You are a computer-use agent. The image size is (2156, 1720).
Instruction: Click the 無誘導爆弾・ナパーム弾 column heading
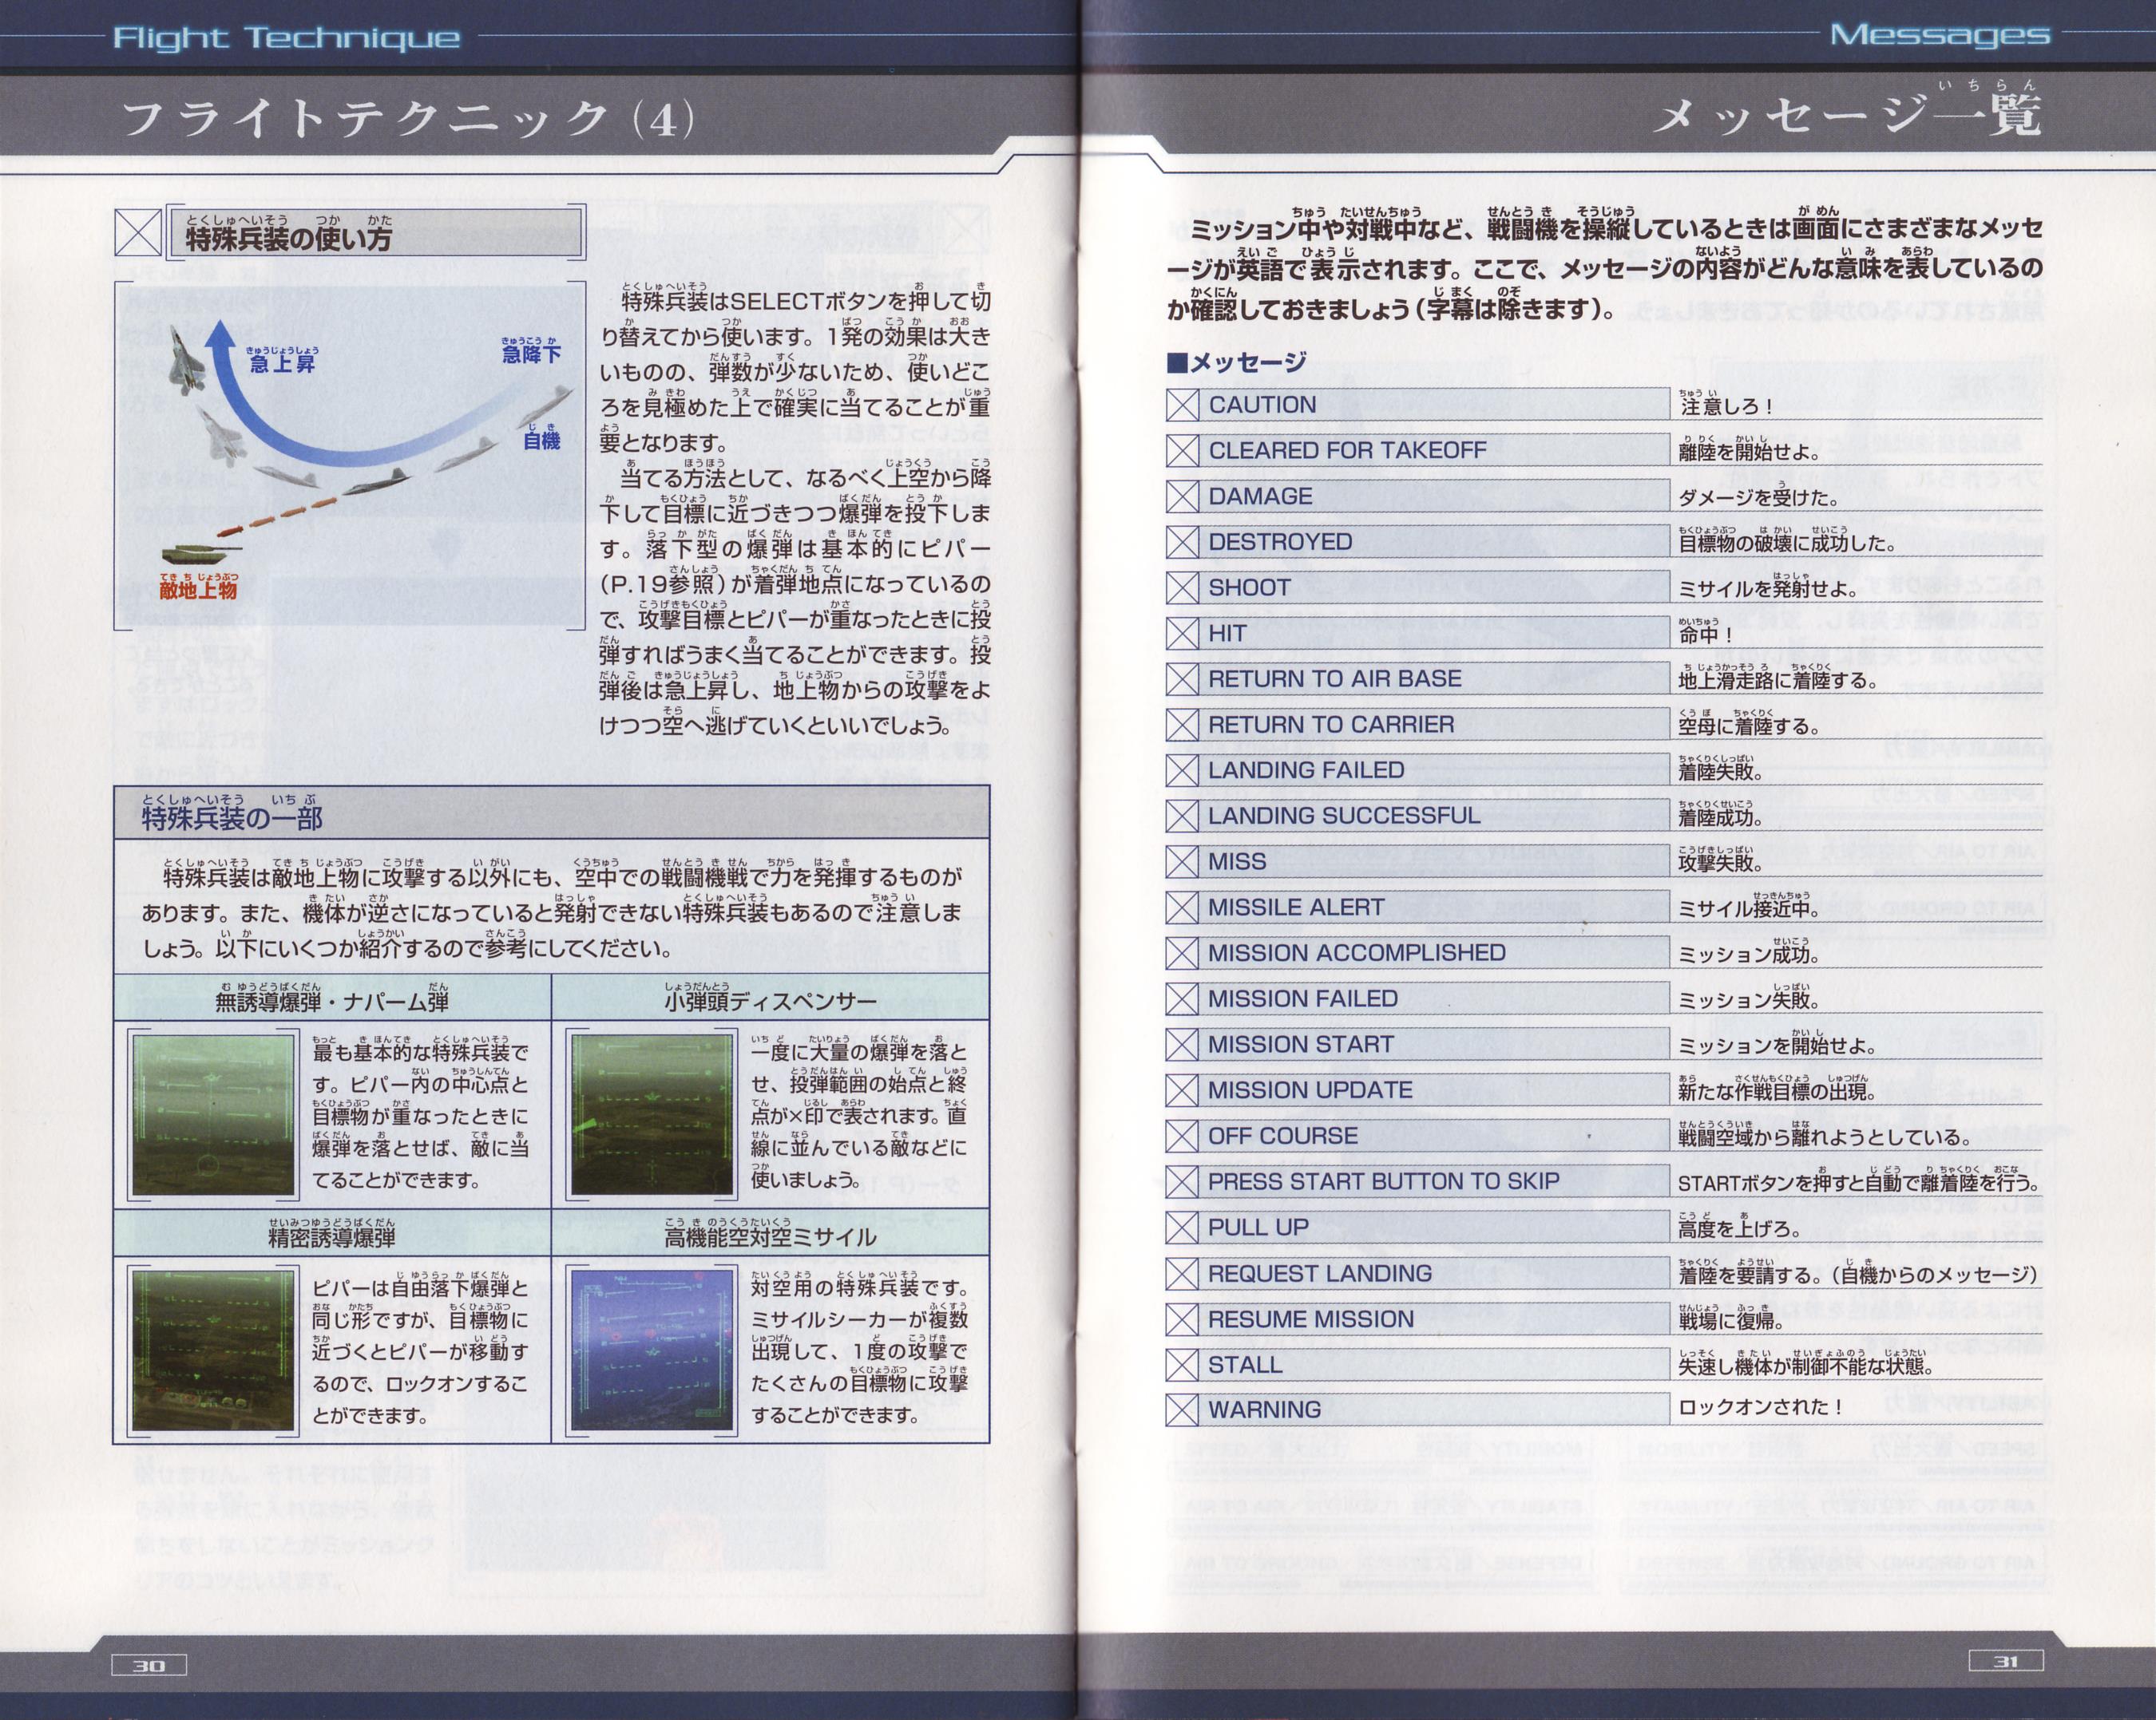[x=332, y=1002]
